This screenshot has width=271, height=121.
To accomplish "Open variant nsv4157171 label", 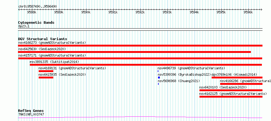I will coord(52,55).
